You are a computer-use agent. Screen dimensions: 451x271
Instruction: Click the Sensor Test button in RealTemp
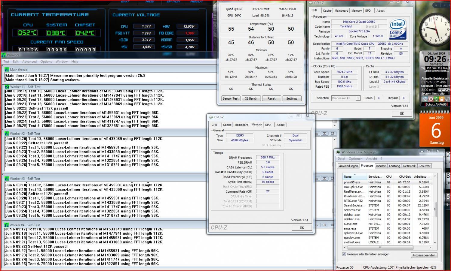pos(231,98)
